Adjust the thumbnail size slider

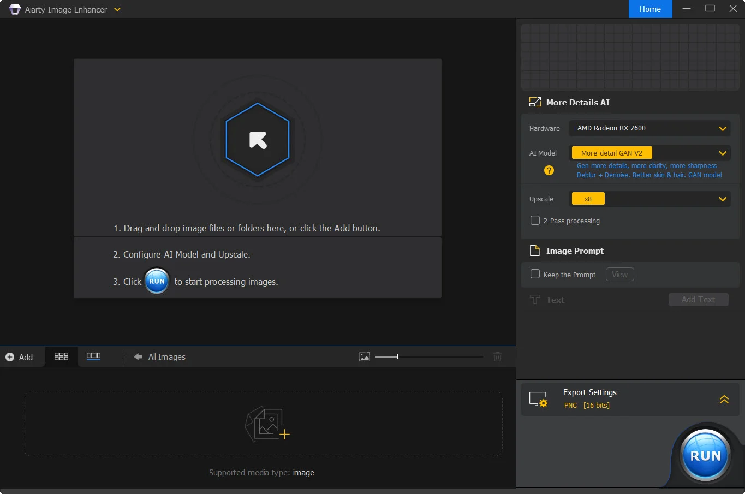[398, 356]
